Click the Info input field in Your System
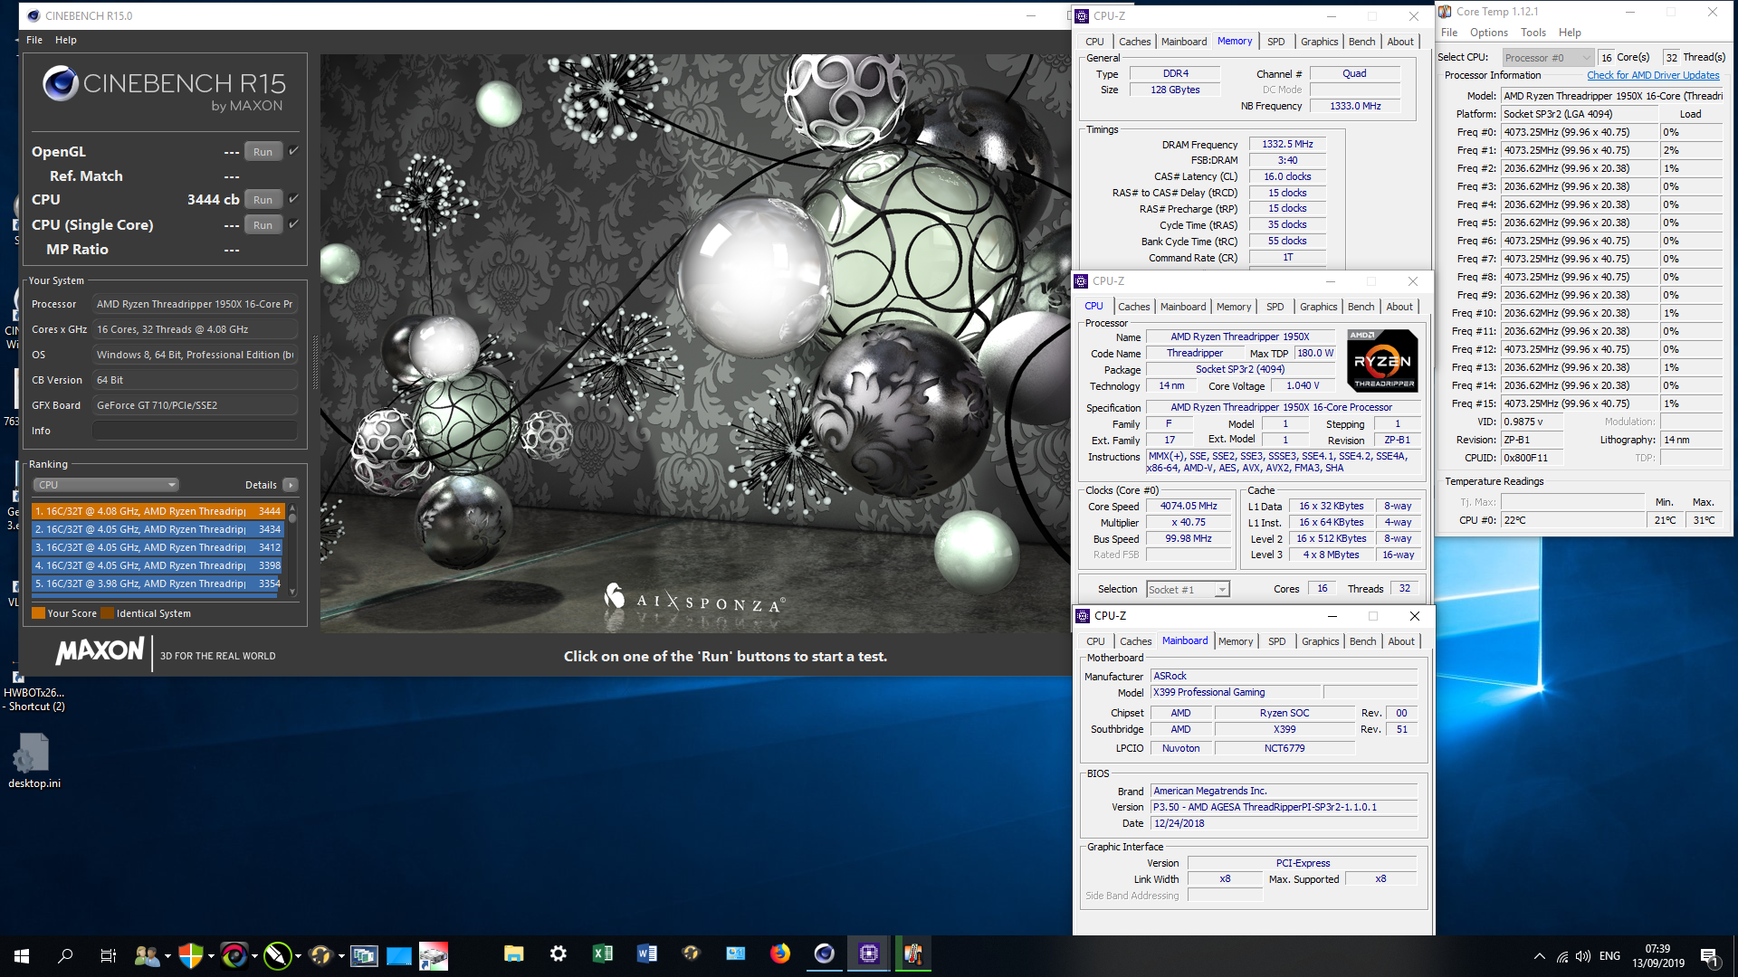The width and height of the screenshot is (1738, 977). click(195, 431)
